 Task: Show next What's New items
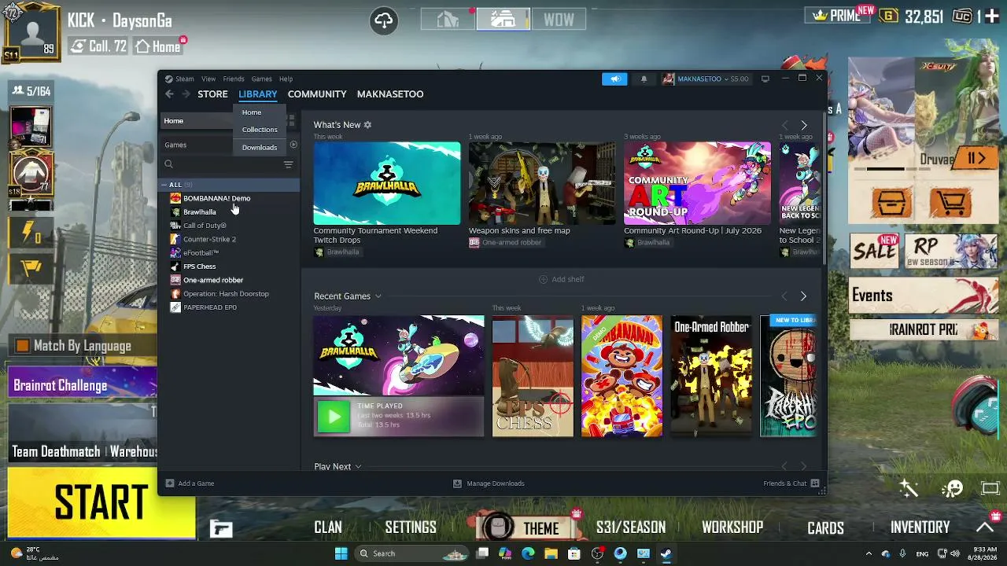point(803,125)
